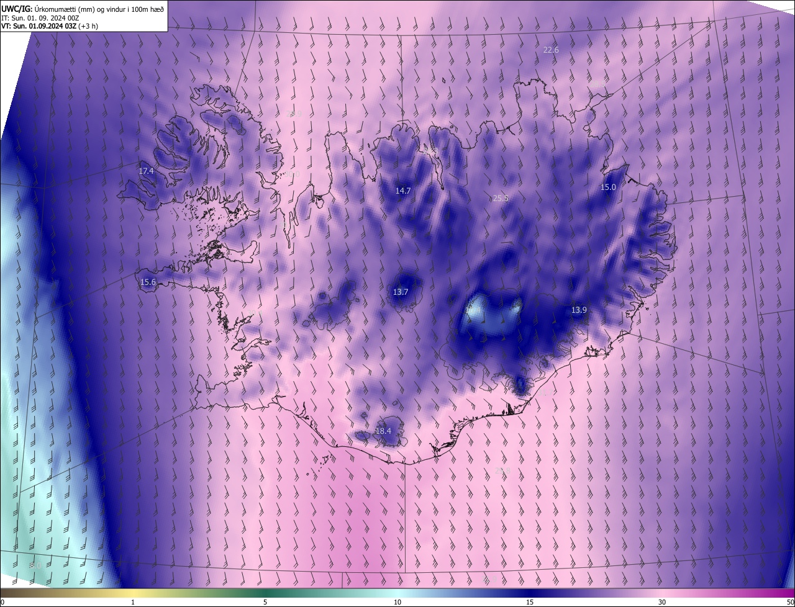This screenshot has width=795, height=607.
Task: Click the 25.5 value label on the map
Action: [501, 199]
